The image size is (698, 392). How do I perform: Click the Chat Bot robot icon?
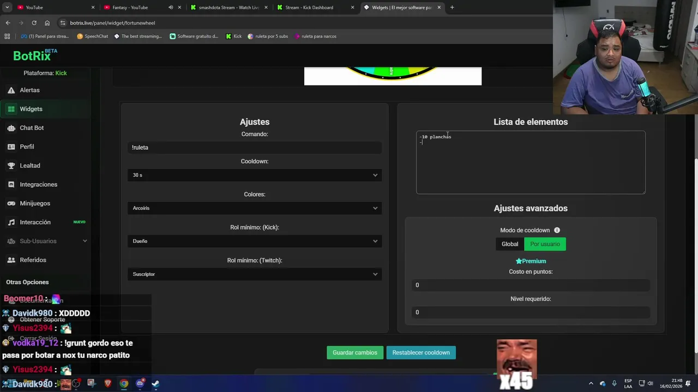[x=11, y=128]
